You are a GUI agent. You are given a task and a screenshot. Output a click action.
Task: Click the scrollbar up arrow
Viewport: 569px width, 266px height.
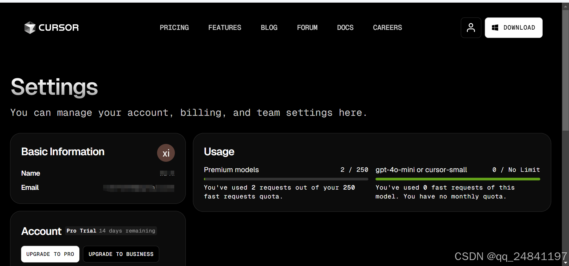[565, 7]
